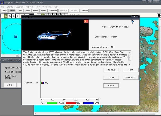Open the Reports menu
Image resolution: width=161 pixels, height=116 pixels.
(x=29, y=7)
